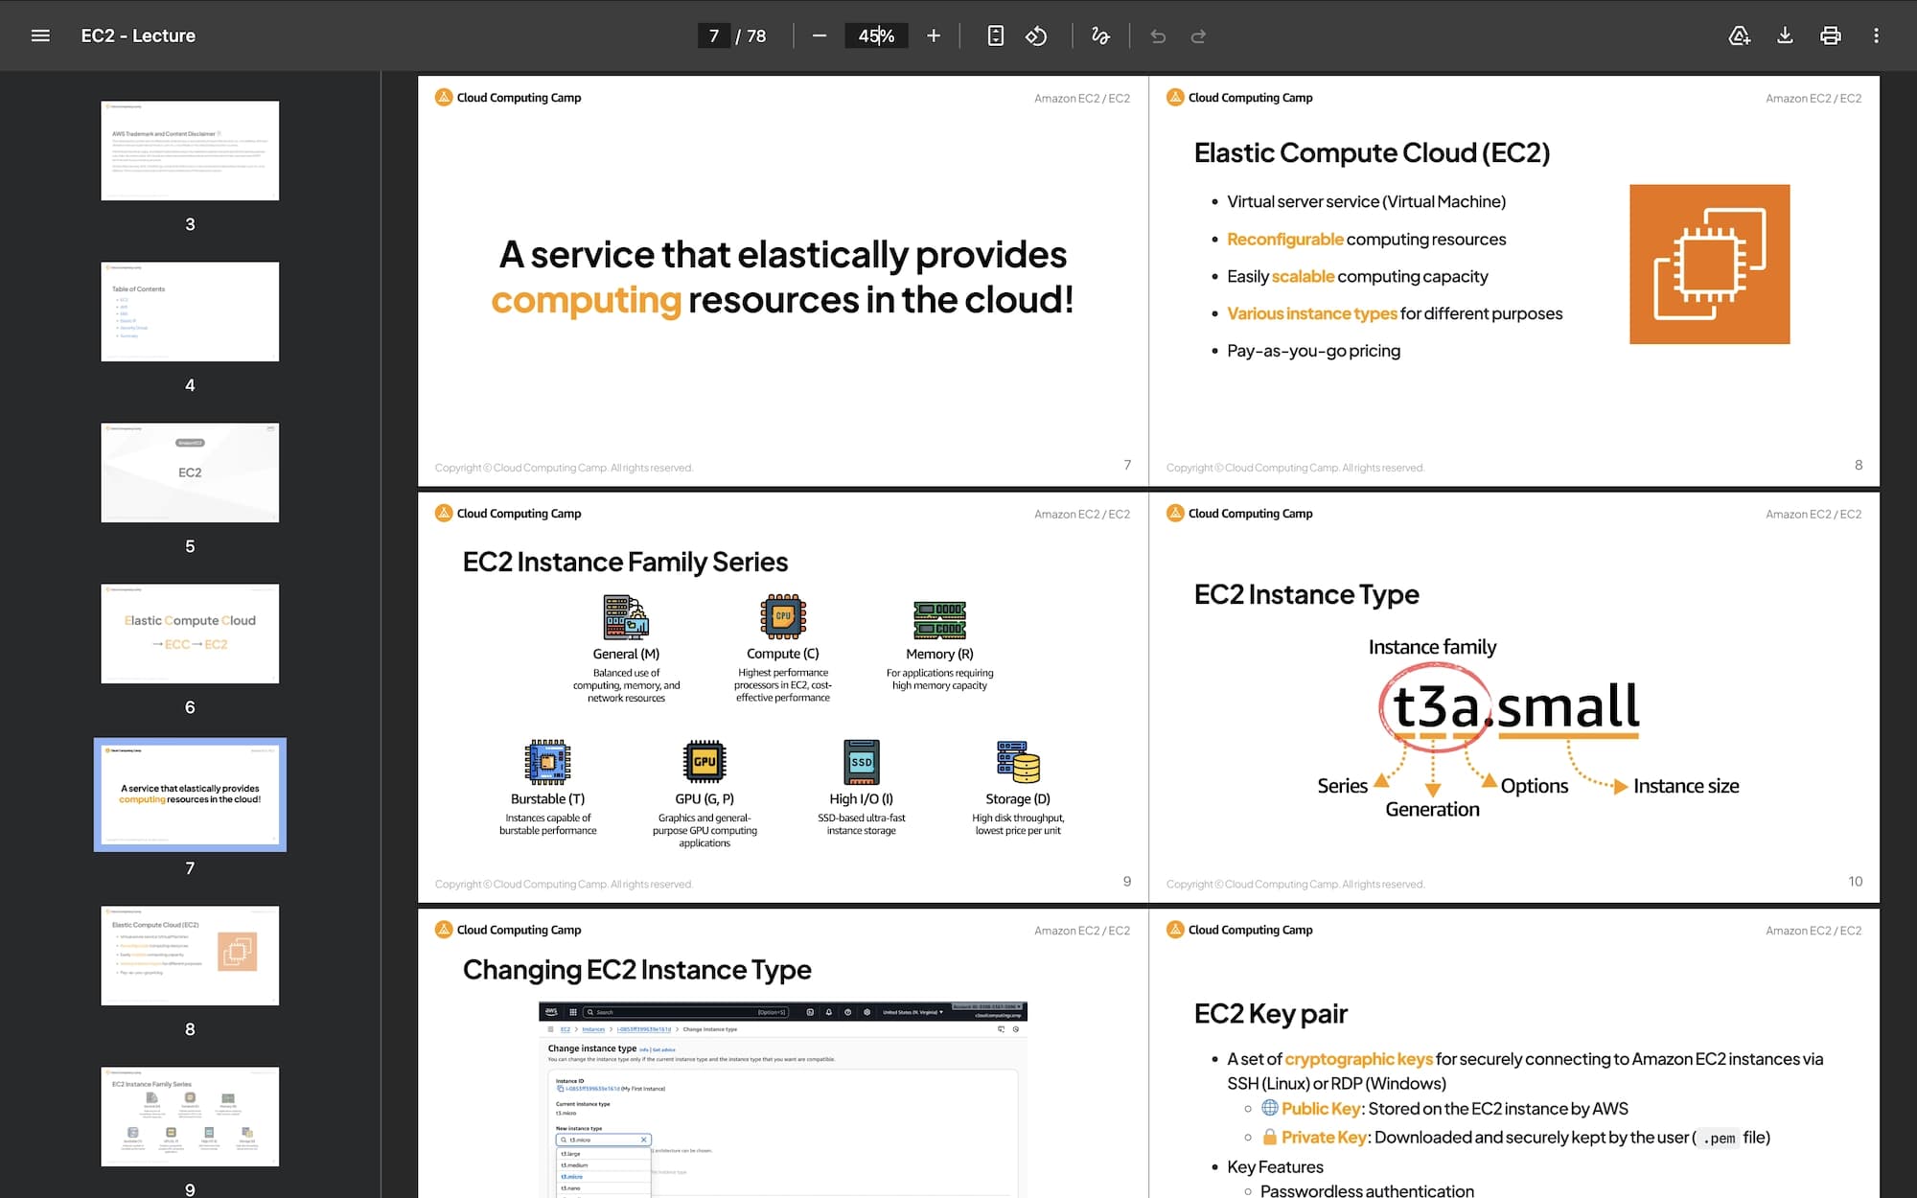Click the fit to page icon
The height and width of the screenshot is (1198, 1917).
tap(995, 35)
